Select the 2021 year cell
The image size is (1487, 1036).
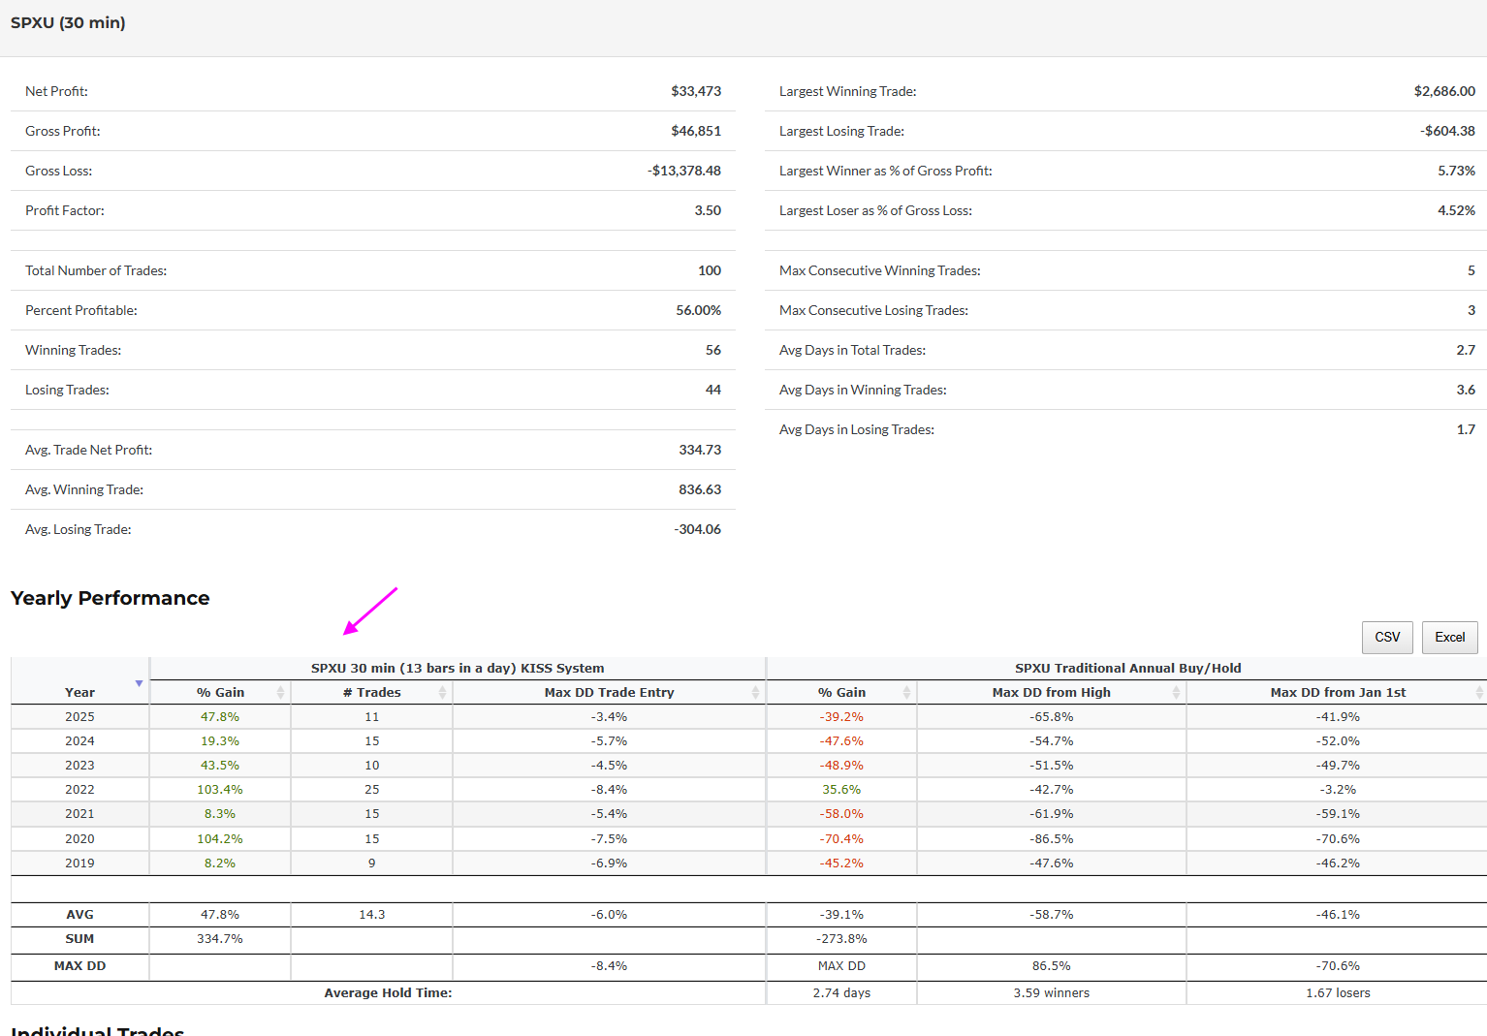click(x=79, y=814)
